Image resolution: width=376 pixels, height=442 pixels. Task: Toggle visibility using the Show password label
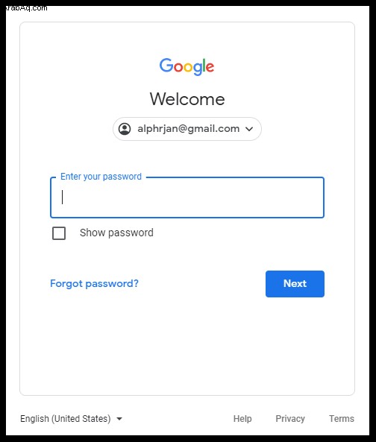pos(116,233)
